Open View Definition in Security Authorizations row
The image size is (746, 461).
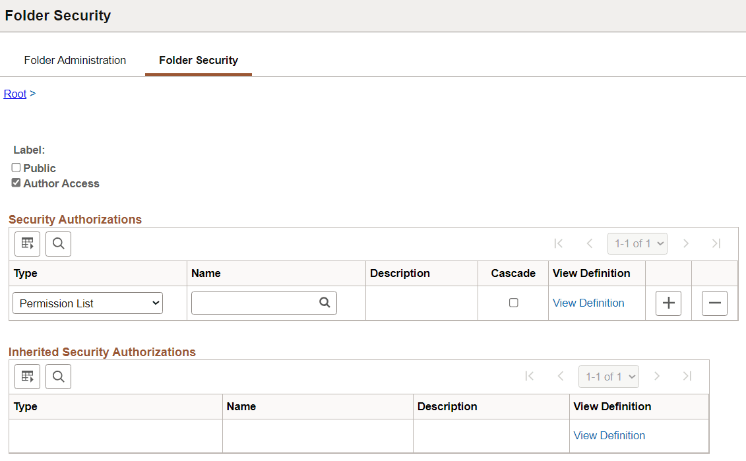pyautogui.click(x=588, y=303)
